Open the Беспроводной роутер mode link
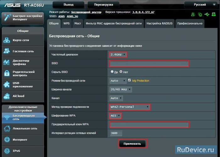This screenshot has width=220, height=157. pyautogui.click(x=86, y=12)
